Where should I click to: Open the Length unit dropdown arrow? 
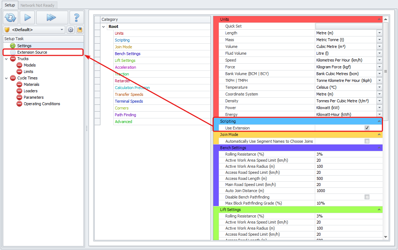click(x=379, y=33)
